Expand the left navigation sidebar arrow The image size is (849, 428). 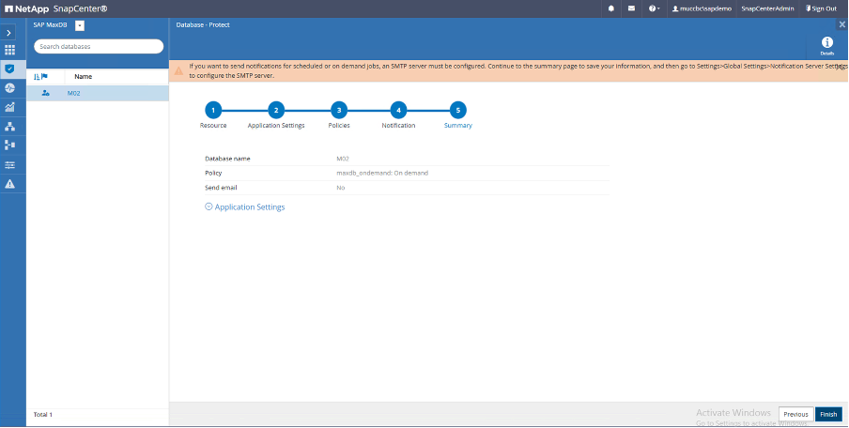[x=8, y=33]
